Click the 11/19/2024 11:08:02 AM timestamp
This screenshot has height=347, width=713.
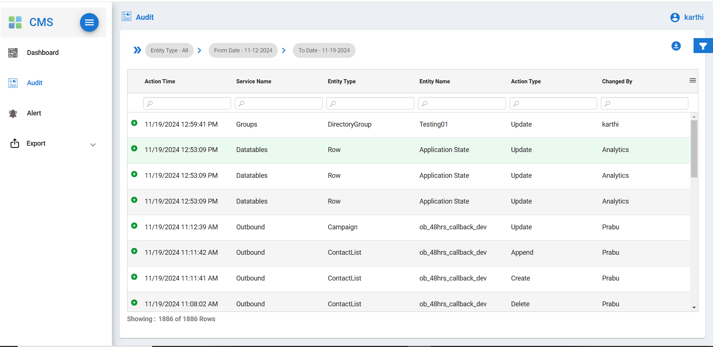click(181, 304)
